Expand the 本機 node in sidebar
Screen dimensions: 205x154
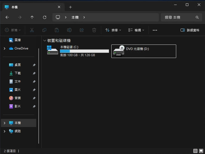point(5,123)
